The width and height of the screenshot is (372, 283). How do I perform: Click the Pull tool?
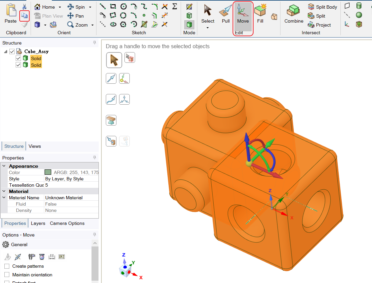click(226, 14)
